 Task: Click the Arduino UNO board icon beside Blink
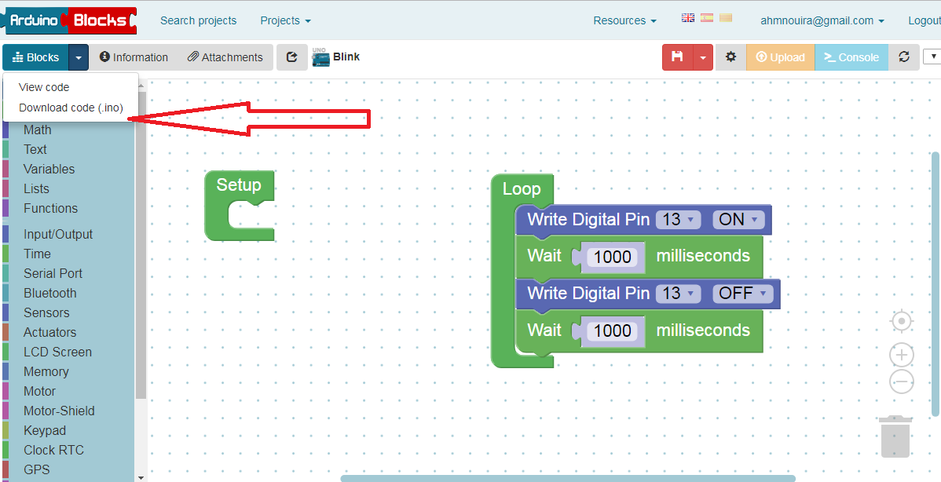pyautogui.click(x=320, y=55)
